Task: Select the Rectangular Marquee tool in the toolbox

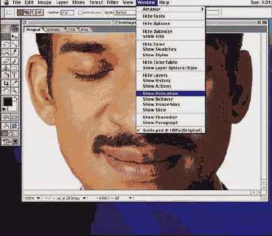Action: pyautogui.click(x=6, y=37)
